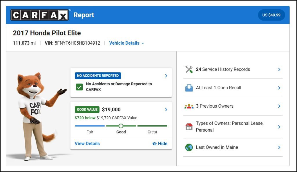The image size is (297, 172).
Task: Click the Great label under the value bar
Action: (152, 132)
